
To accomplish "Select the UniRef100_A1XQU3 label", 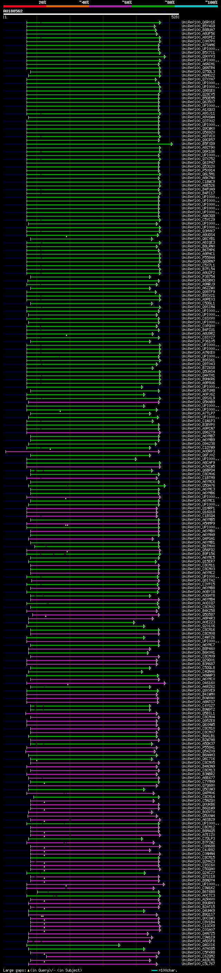I will point(198,109).
